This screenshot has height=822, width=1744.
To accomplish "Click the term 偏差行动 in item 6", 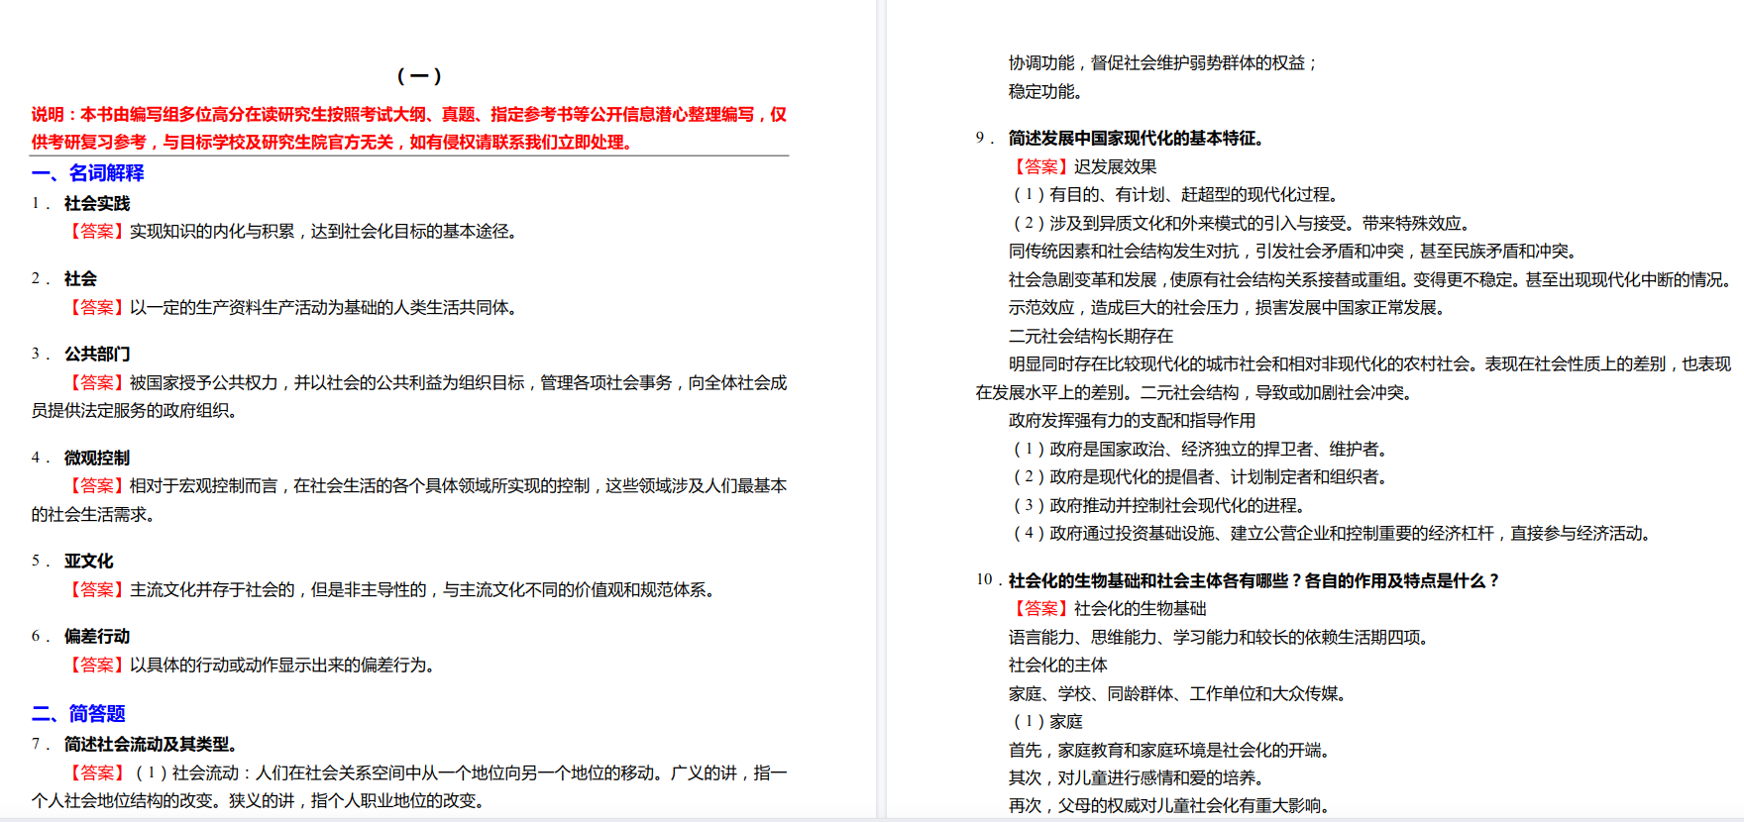I will (x=97, y=636).
